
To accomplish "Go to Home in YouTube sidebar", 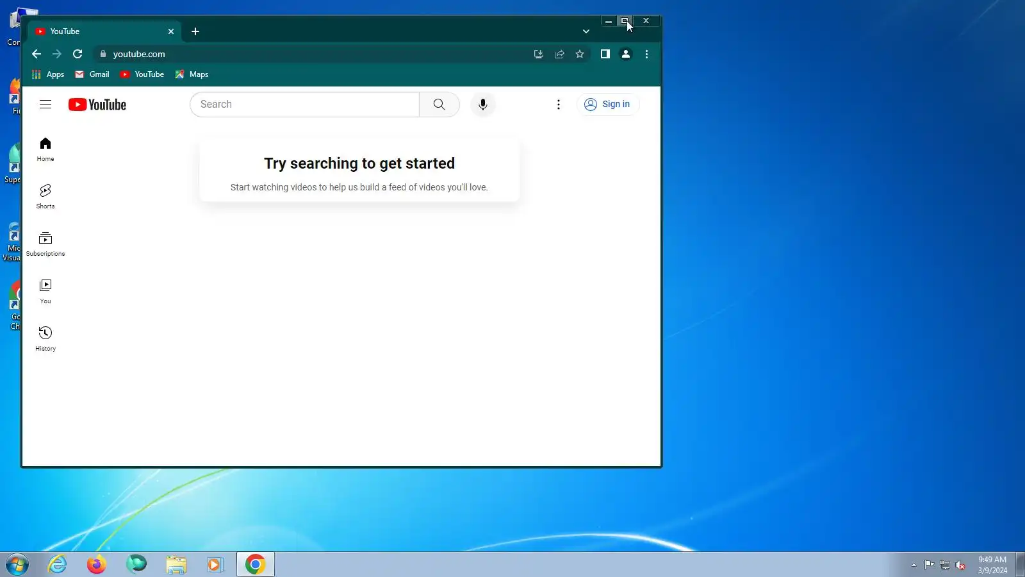I will [x=45, y=149].
